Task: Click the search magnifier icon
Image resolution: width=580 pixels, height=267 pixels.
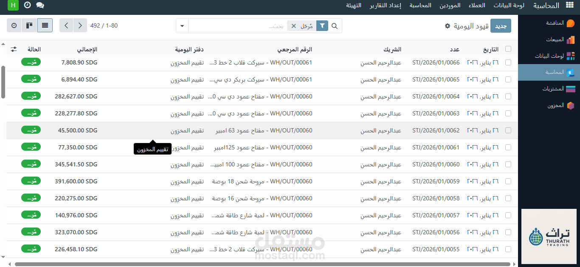Action: [335, 25]
